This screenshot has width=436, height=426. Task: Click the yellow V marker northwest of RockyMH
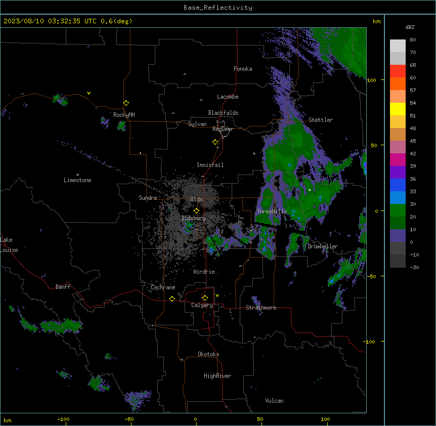pyautogui.click(x=89, y=93)
